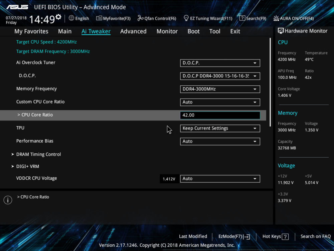
Task: Click the Hardware Monitor screen icon
Action: [281, 31]
